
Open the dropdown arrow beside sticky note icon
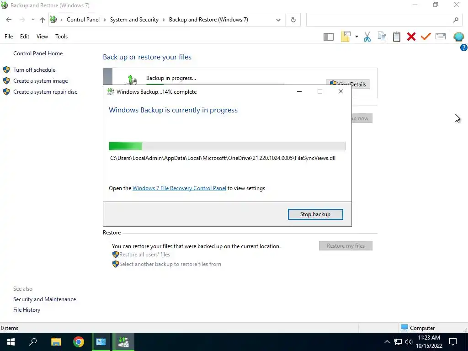[x=356, y=37]
